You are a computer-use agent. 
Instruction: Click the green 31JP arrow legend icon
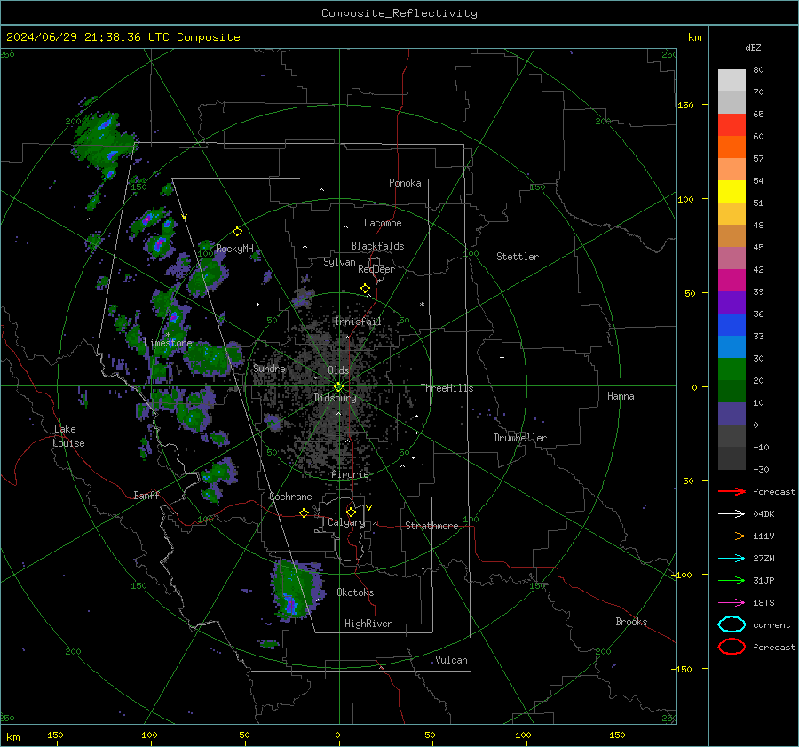tap(732, 580)
